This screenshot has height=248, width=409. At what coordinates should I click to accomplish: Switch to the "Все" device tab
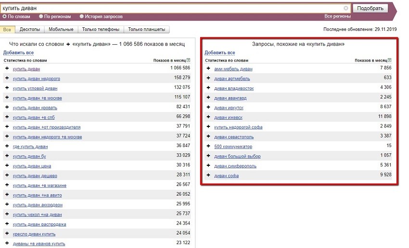[7, 29]
